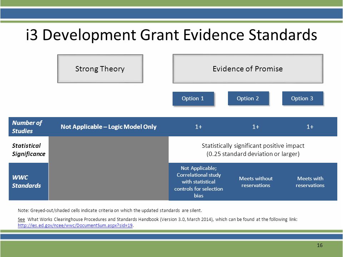
Task: Click the grey shaded Strong Theory cell
Action: (109, 168)
